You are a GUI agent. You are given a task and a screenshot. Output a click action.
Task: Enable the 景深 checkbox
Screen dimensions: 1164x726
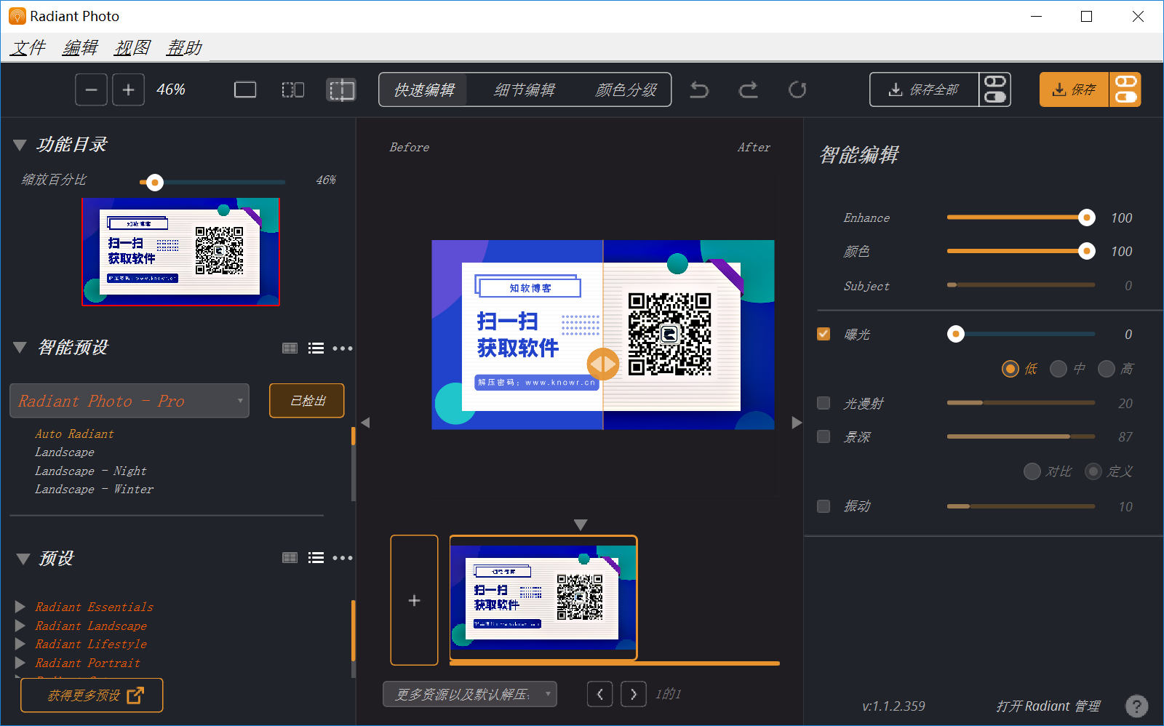824,436
